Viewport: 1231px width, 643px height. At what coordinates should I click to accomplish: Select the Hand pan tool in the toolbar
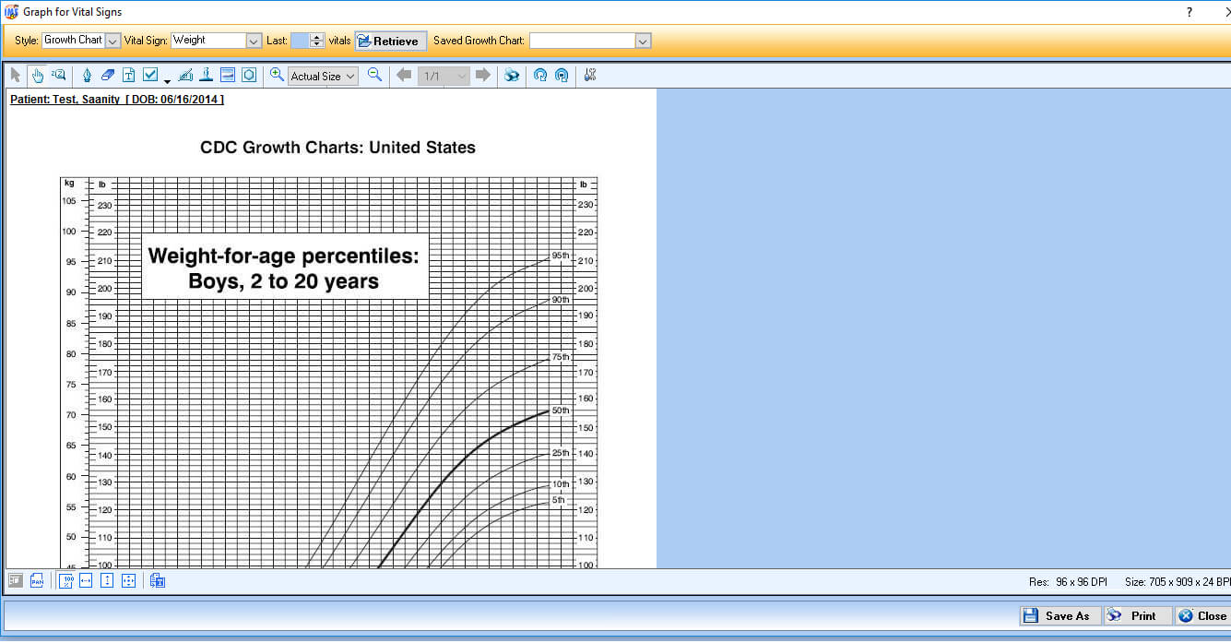point(37,75)
